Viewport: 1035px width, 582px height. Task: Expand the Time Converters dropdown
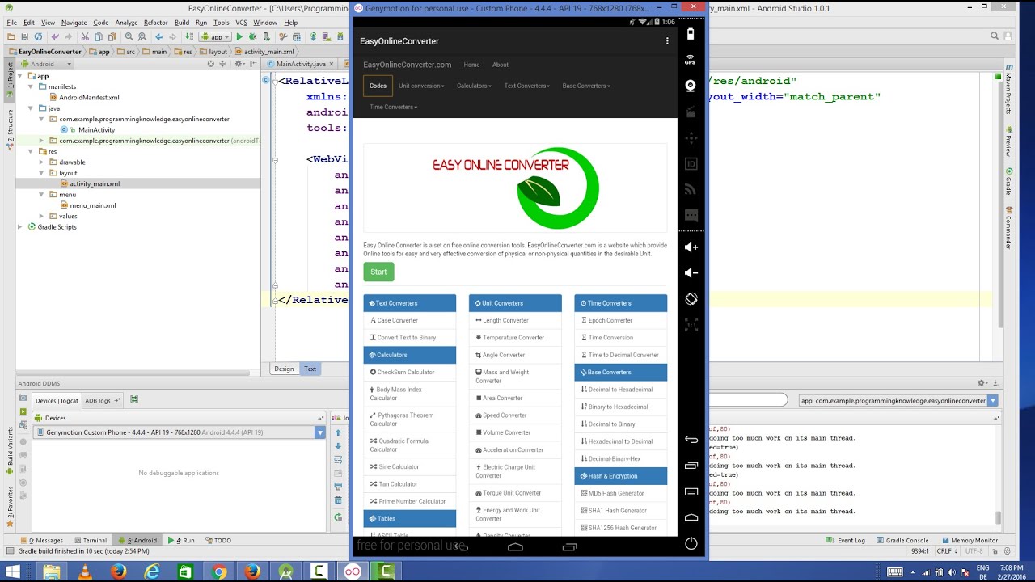pyautogui.click(x=394, y=107)
